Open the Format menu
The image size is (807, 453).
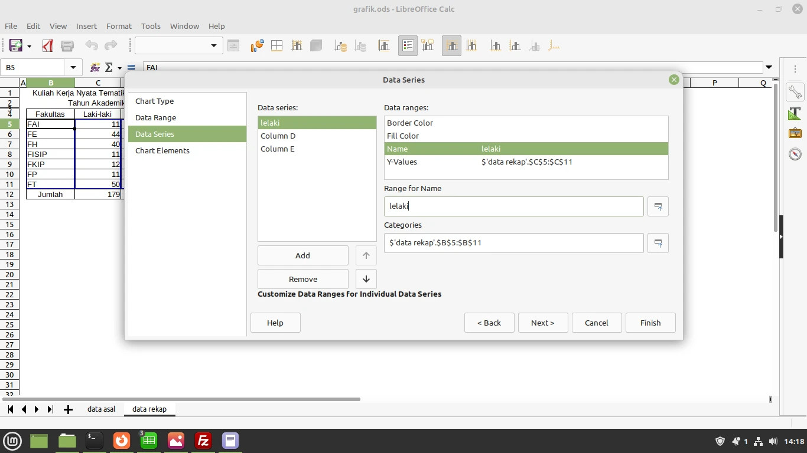pyautogui.click(x=119, y=26)
